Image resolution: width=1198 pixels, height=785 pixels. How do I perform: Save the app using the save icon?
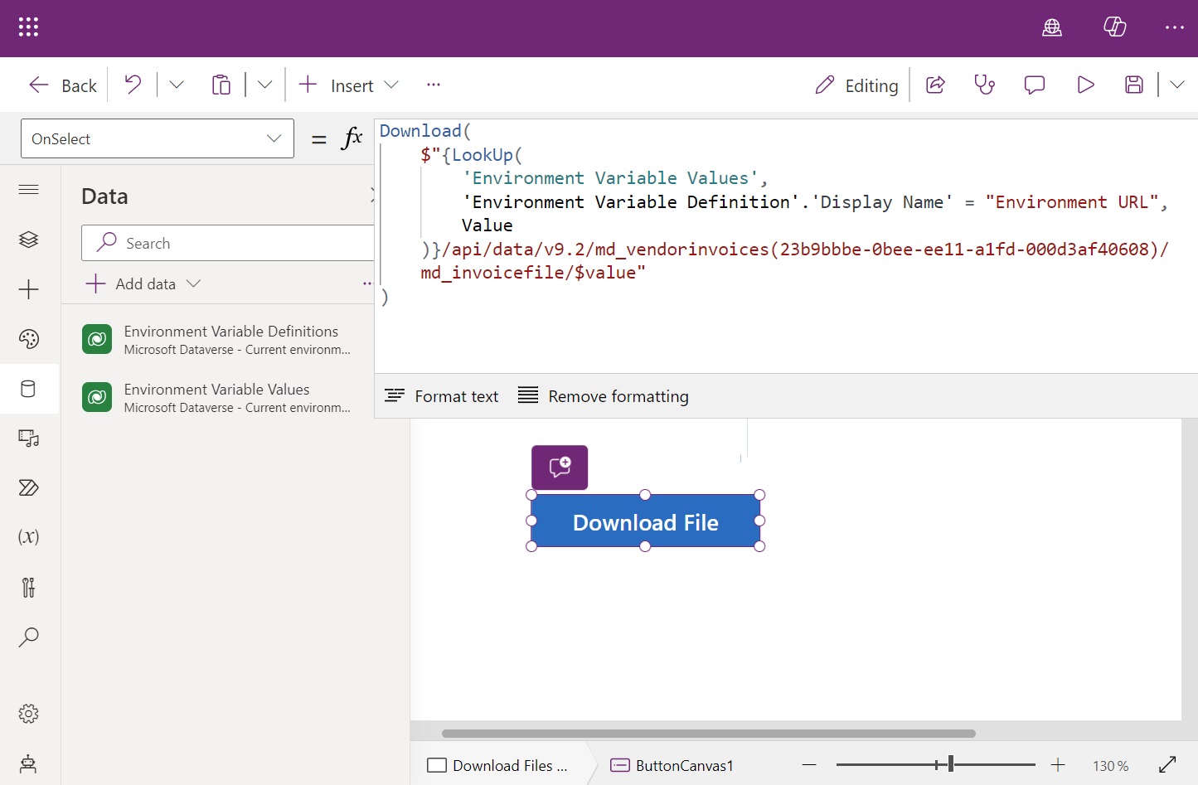pos(1133,84)
